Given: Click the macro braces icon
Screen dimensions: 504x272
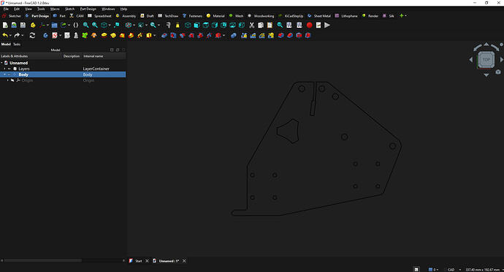Looking at the screenshot, I should (x=76, y=25).
